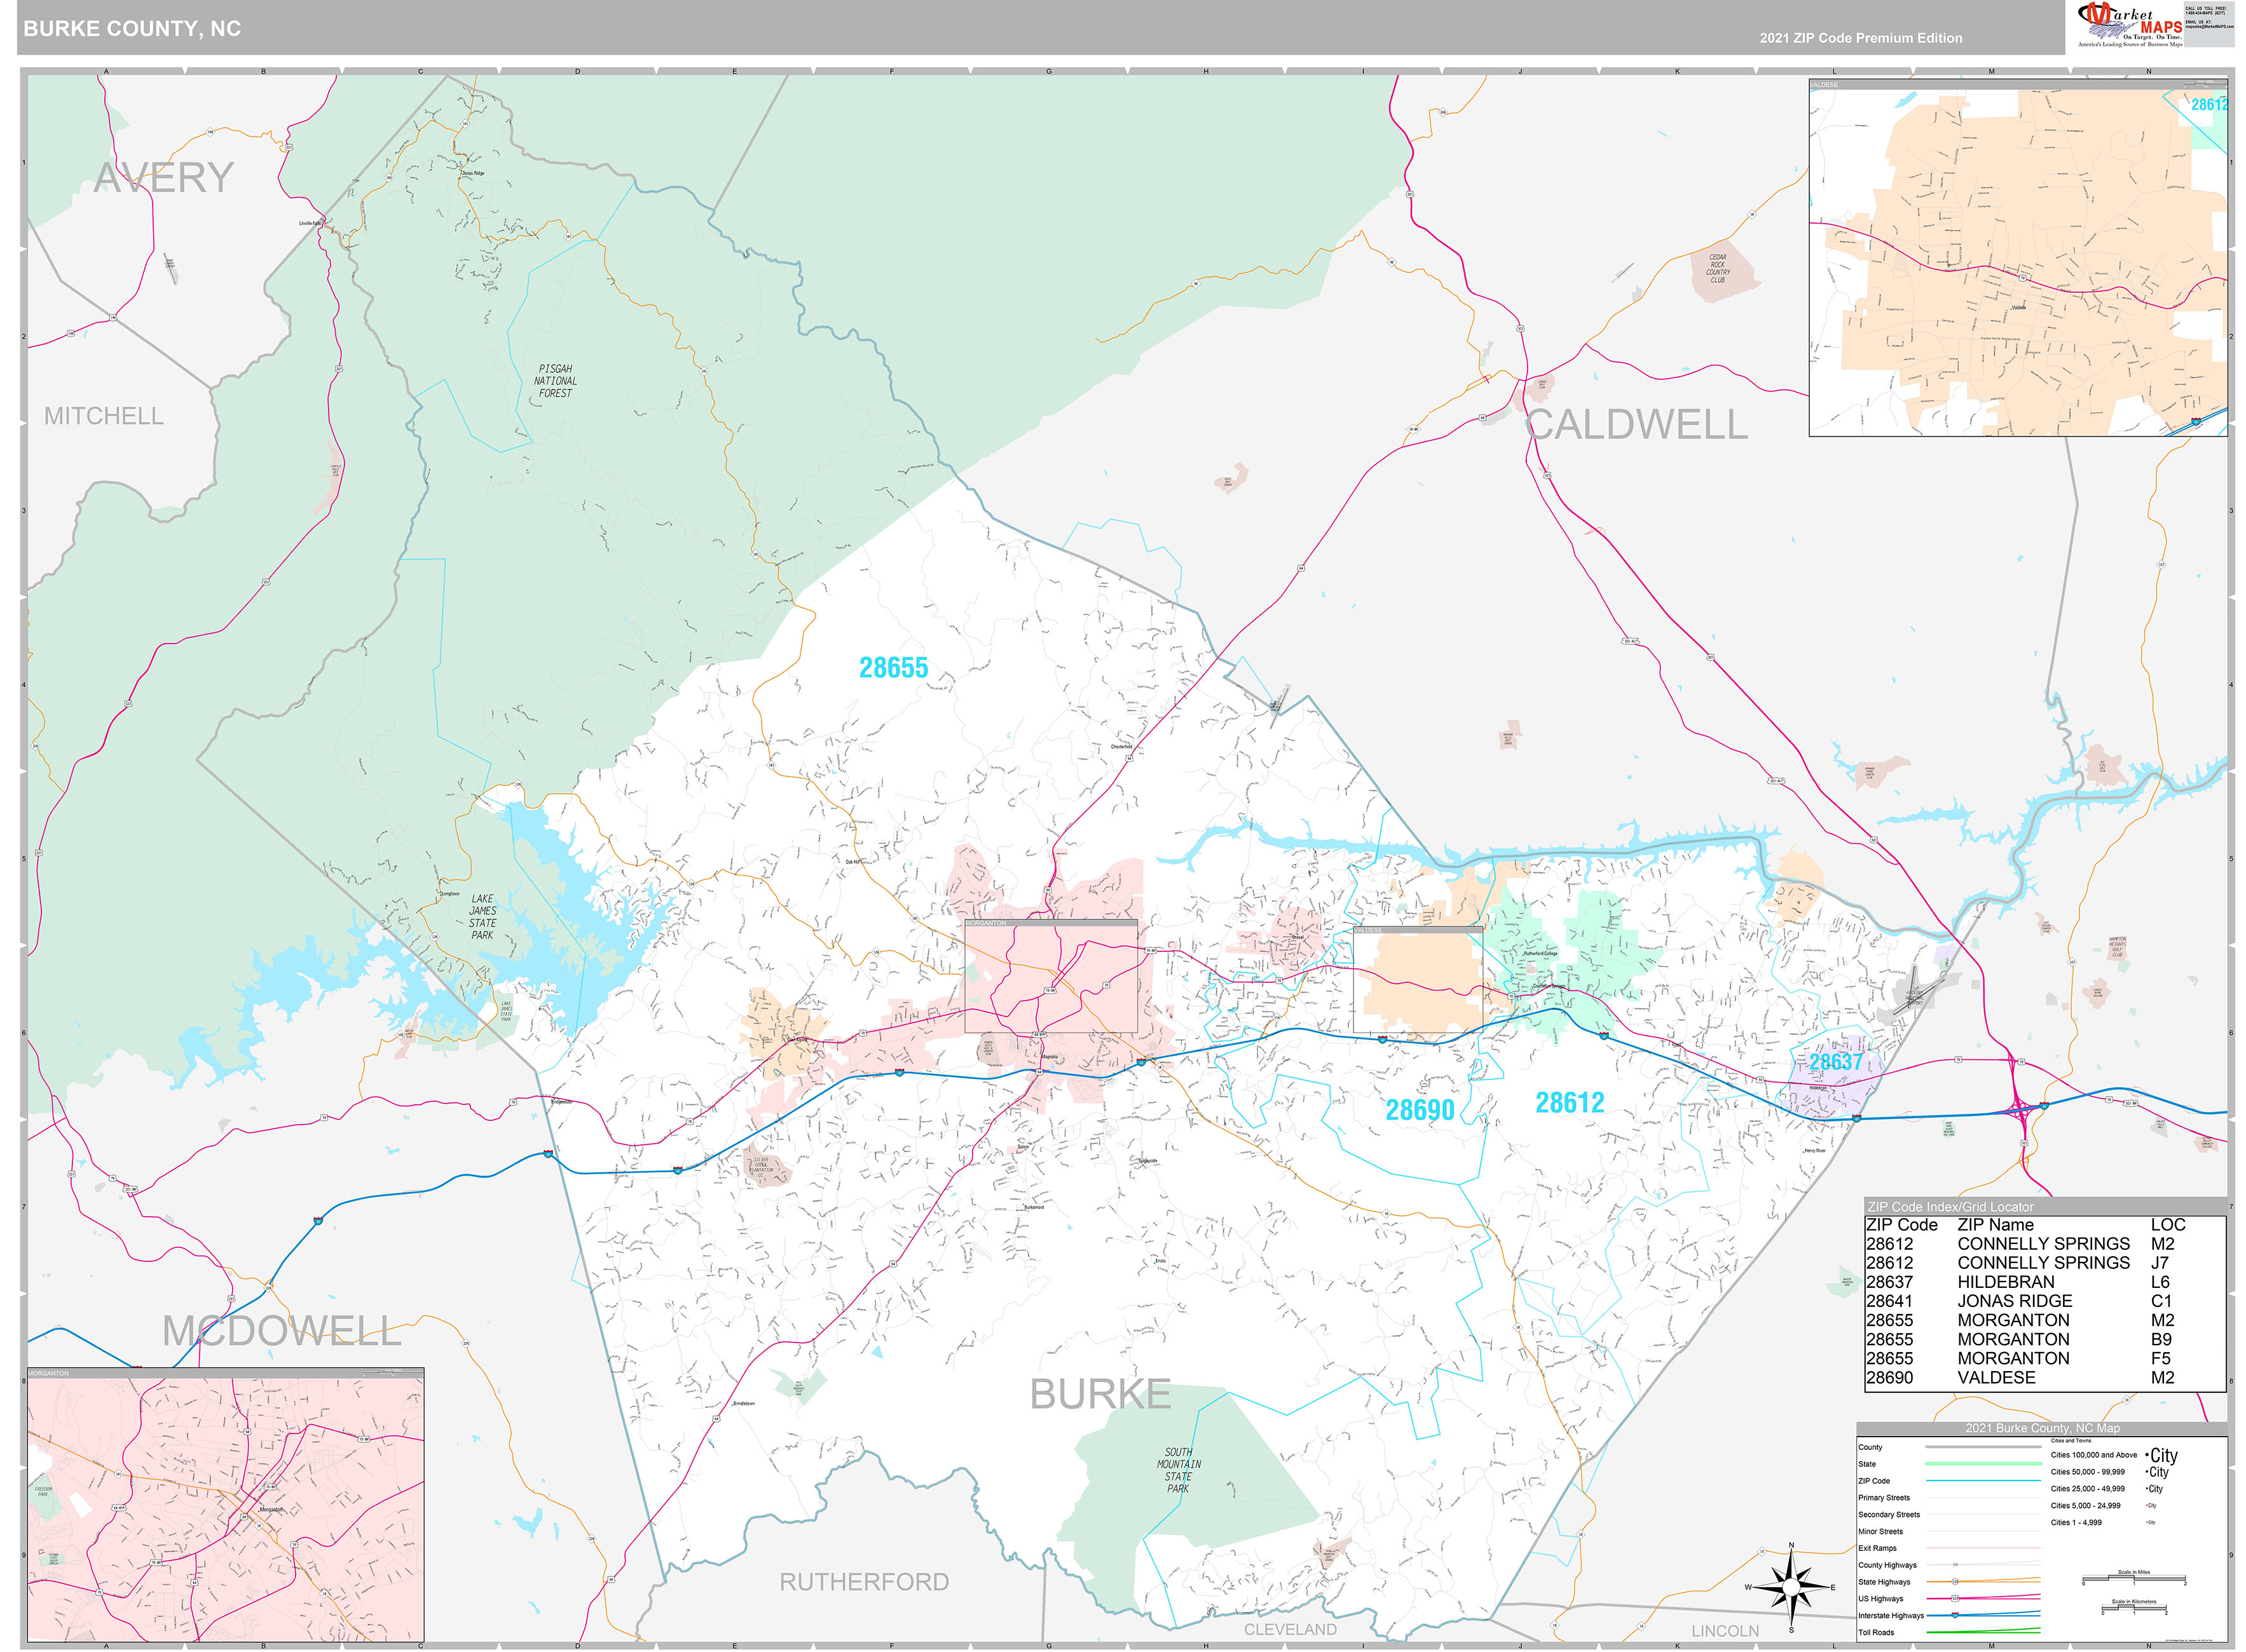Click the compass rose near the legend
This screenshot has height=1652, width=2246.
[x=1791, y=1587]
